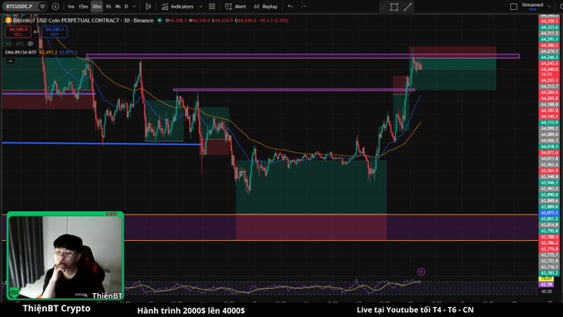The width and height of the screenshot is (563, 317).
Task: Switch to the 1m timeframe
Action: [x=71, y=7]
